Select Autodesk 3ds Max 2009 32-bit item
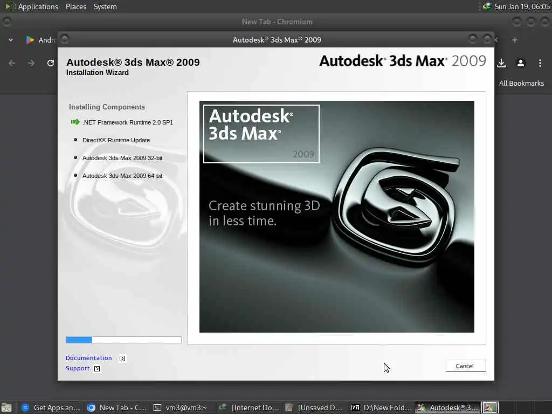552x414 pixels. [122, 158]
